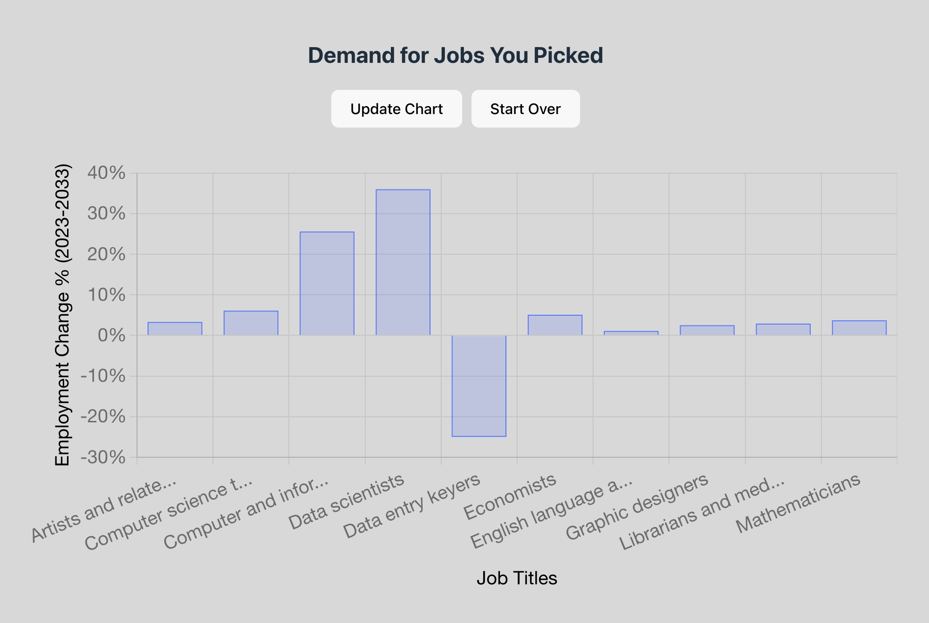Click the chart title Demand for Jobs You Picked
Screen dimensions: 929x623
click(455, 55)
